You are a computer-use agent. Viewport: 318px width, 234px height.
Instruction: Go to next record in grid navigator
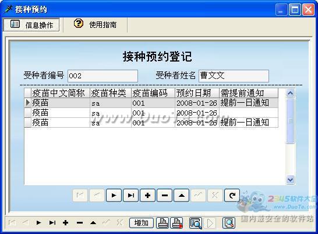[x=114, y=195]
